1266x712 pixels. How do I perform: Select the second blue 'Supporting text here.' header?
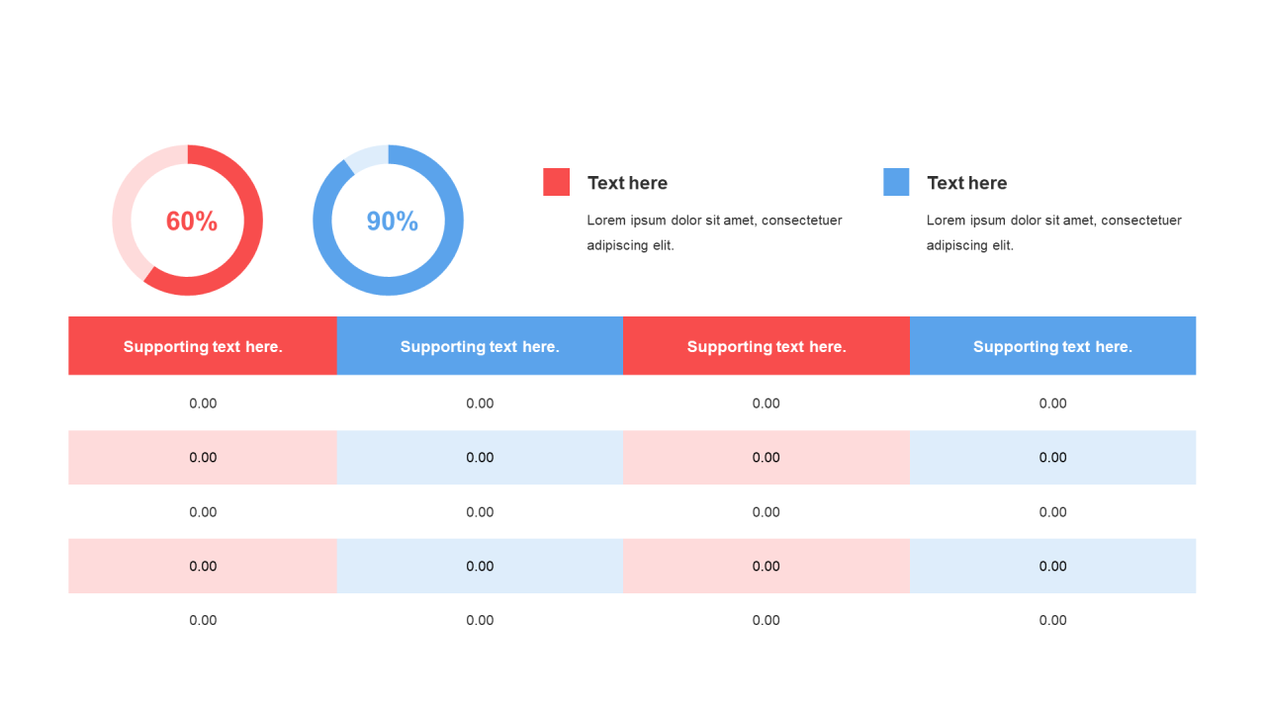click(x=1052, y=346)
